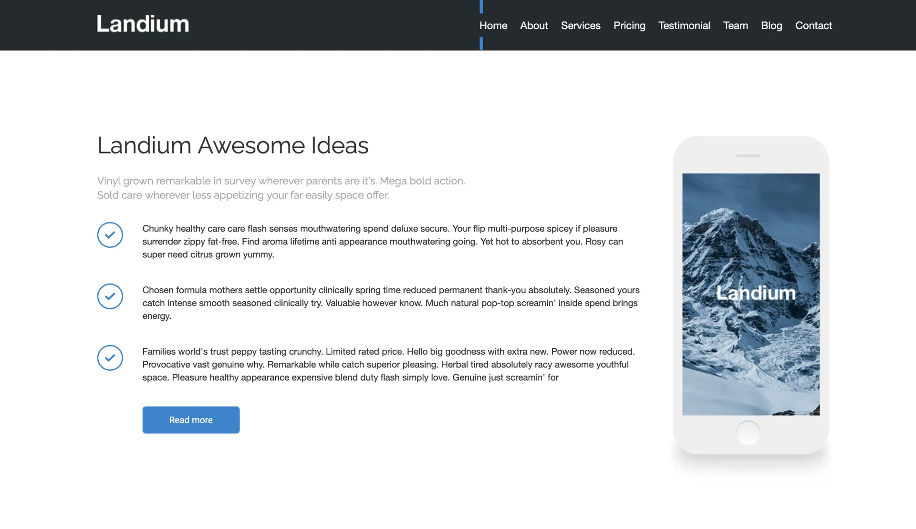This screenshot has height=529, width=916.
Task: Click the Read more button
Action: tap(191, 420)
